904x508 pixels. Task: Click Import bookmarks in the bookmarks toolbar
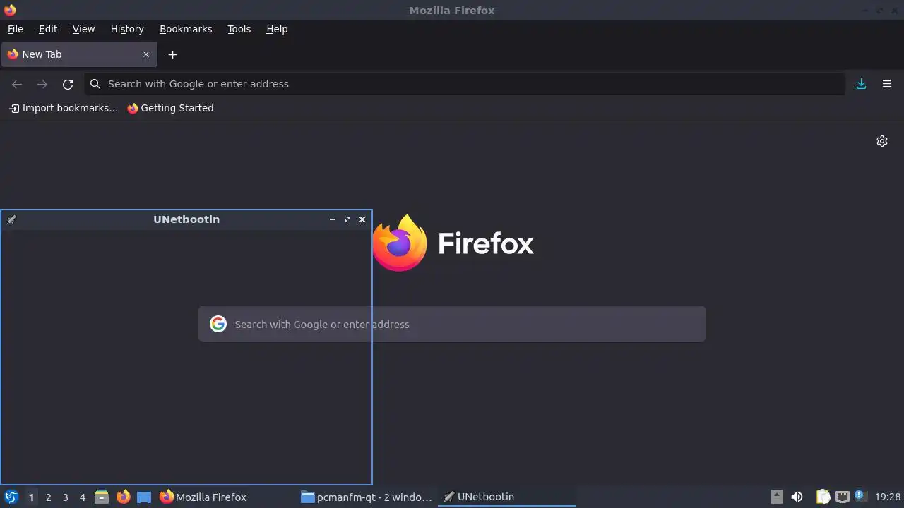[64, 108]
